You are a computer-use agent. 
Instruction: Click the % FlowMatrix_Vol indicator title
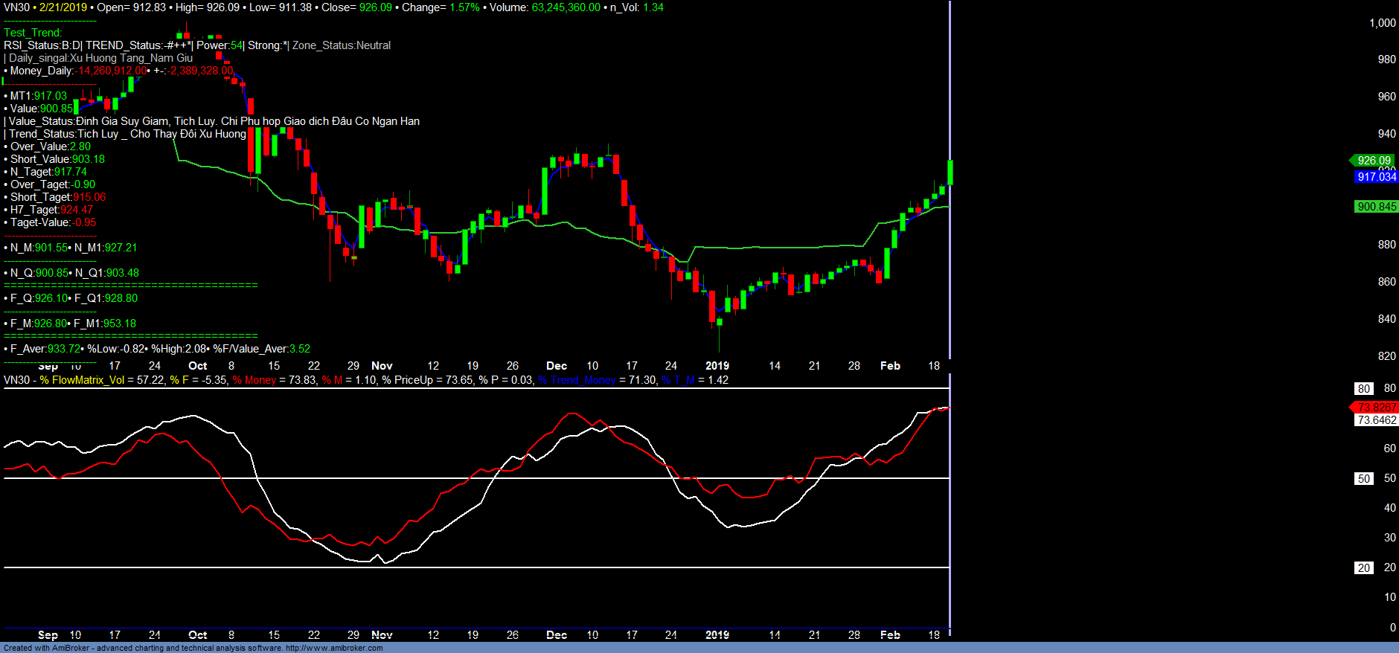coord(82,380)
